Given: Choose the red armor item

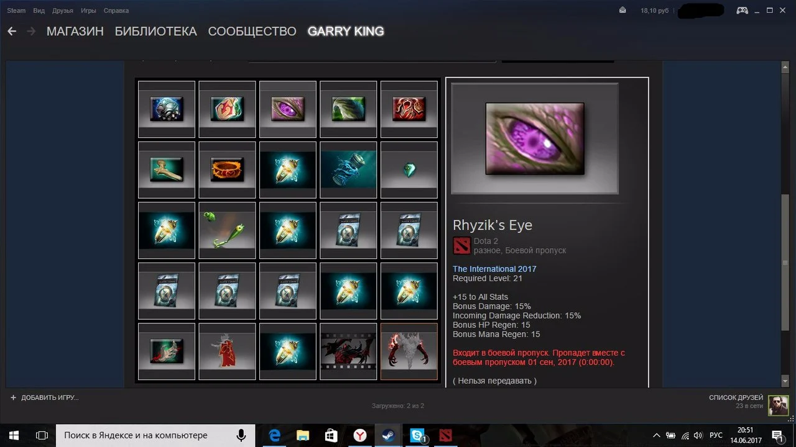Looking at the screenshot, I should tap(409, 109).
